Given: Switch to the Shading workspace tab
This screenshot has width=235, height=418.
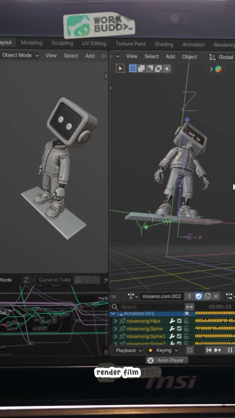Looking at the screenshot, I should (x=164, y=44).
